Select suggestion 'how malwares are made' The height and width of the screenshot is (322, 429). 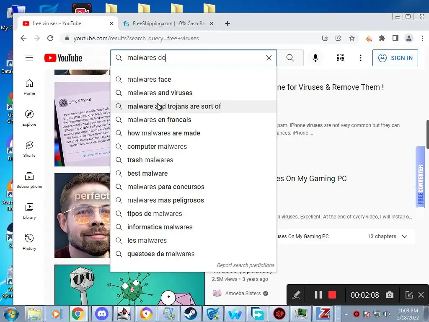(194, 133)
